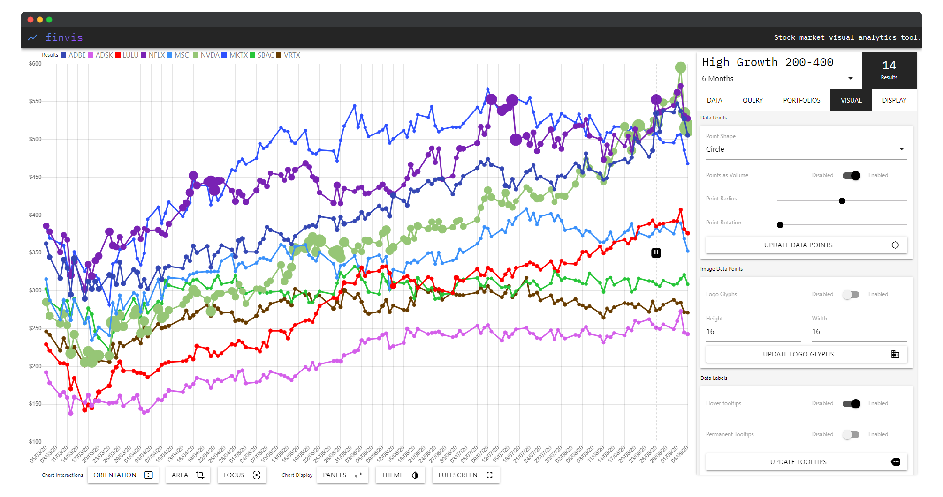Click the crop icon beside AREA
The width and height of the screenshot is (943, 497).
coord(200,475)
